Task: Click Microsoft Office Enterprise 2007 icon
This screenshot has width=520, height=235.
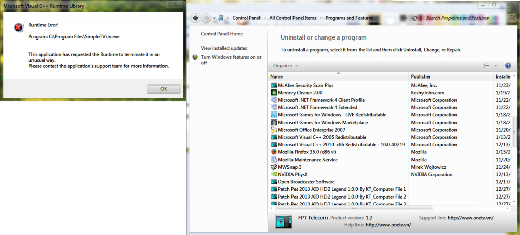Action: [274, 130]
